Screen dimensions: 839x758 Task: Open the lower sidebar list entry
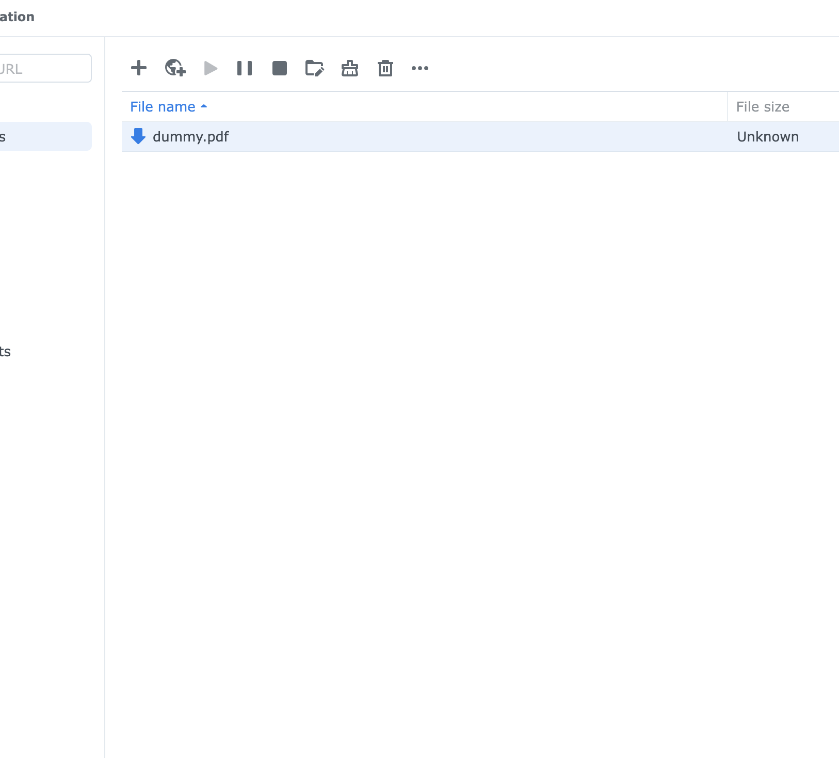coord(31,352)
